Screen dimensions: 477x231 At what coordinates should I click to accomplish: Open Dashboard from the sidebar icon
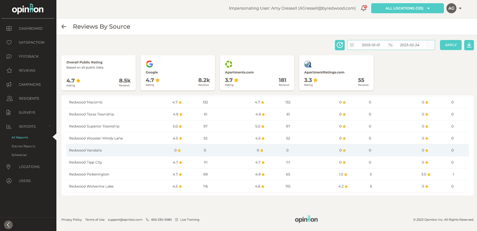9,28
